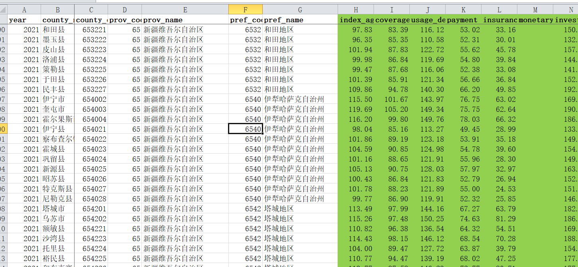Select county cell 裕民县

coord(58,258)
